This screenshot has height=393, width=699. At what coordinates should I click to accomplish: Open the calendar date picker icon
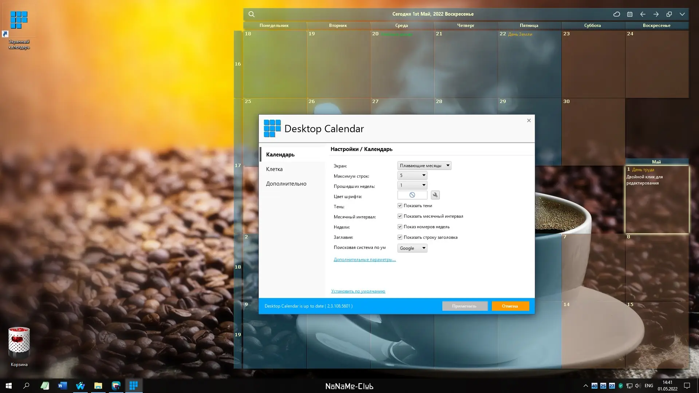click(x=630, y=14)
